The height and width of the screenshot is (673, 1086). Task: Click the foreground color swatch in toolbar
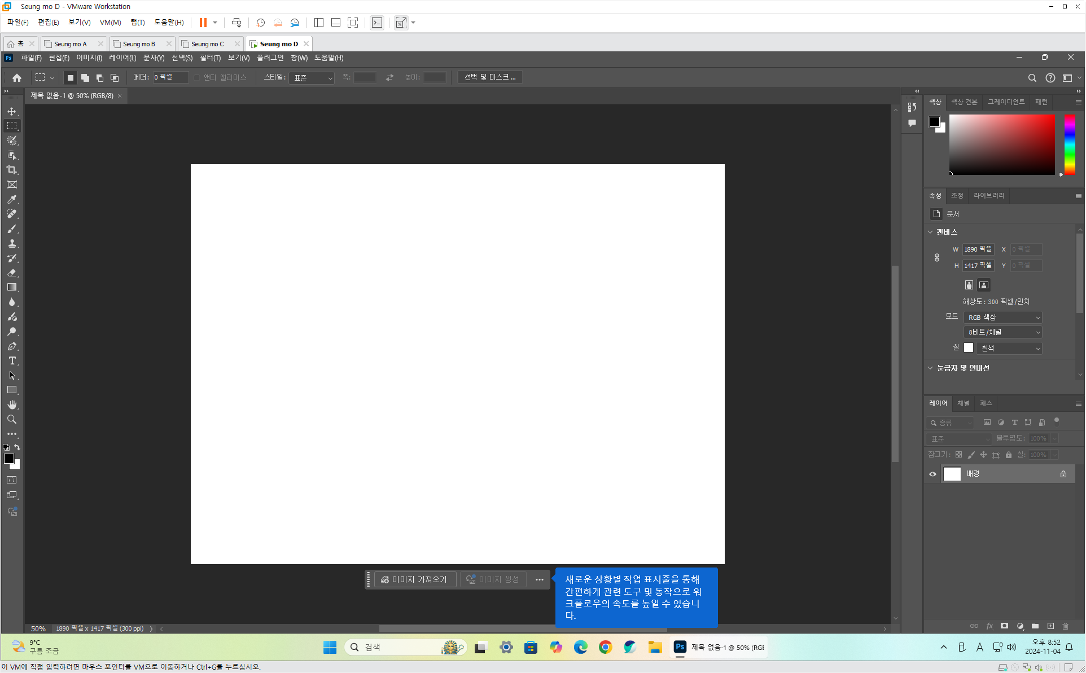[x=8, y=459]
